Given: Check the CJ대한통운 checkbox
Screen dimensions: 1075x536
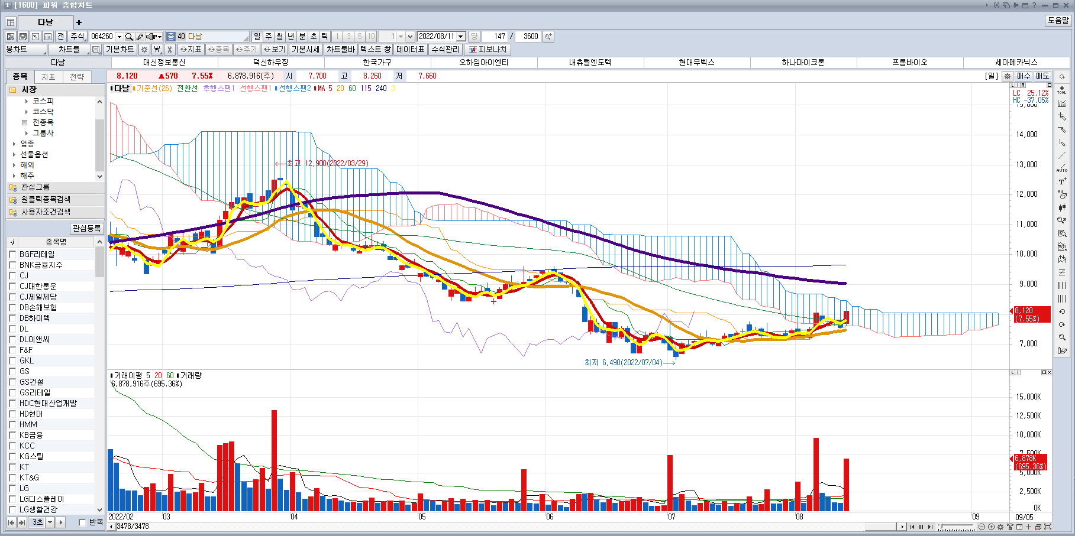Looking at the screenshot, I should 12,286.
